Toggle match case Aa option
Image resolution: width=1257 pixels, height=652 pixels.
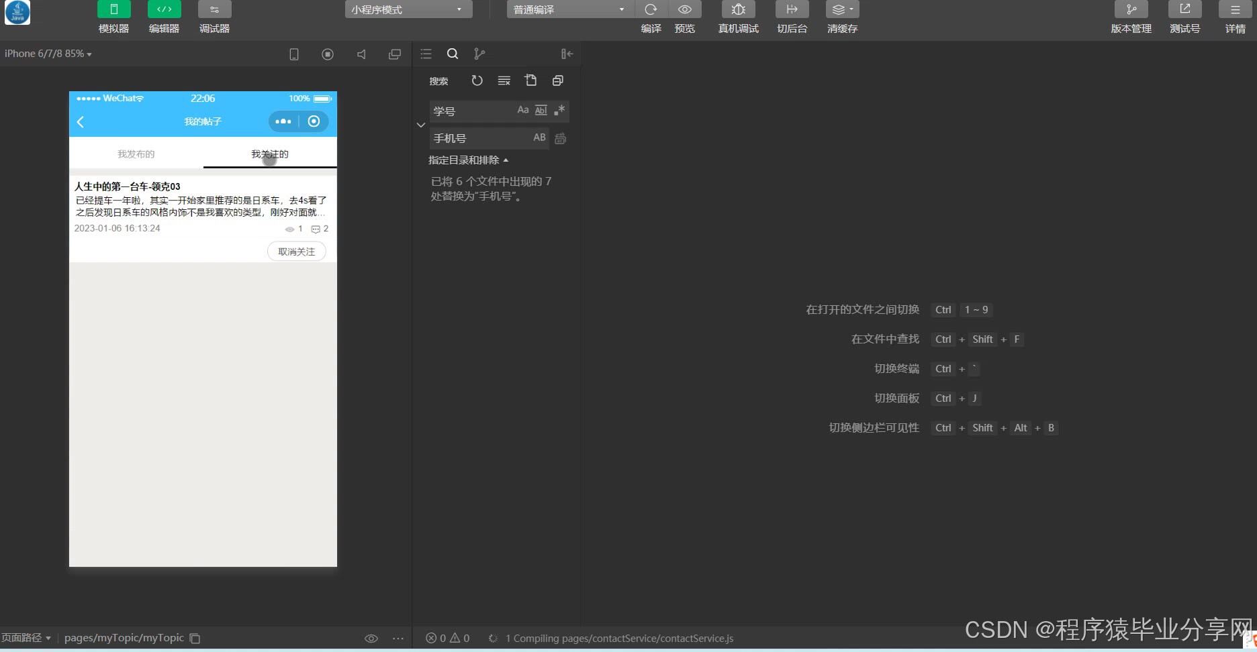[x=523, y=110]
